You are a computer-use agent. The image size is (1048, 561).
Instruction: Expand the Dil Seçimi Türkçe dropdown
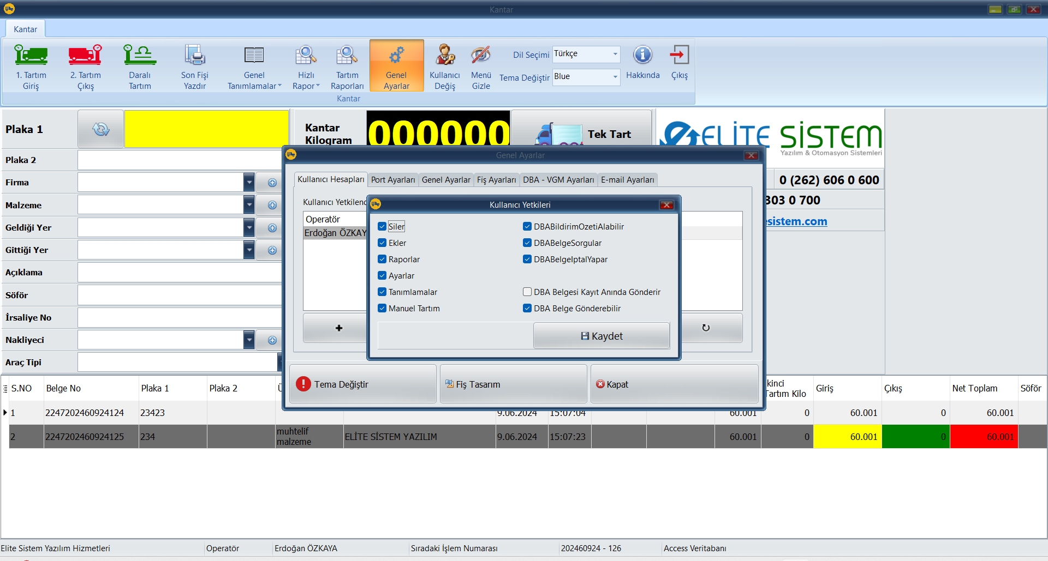(615, 54)
